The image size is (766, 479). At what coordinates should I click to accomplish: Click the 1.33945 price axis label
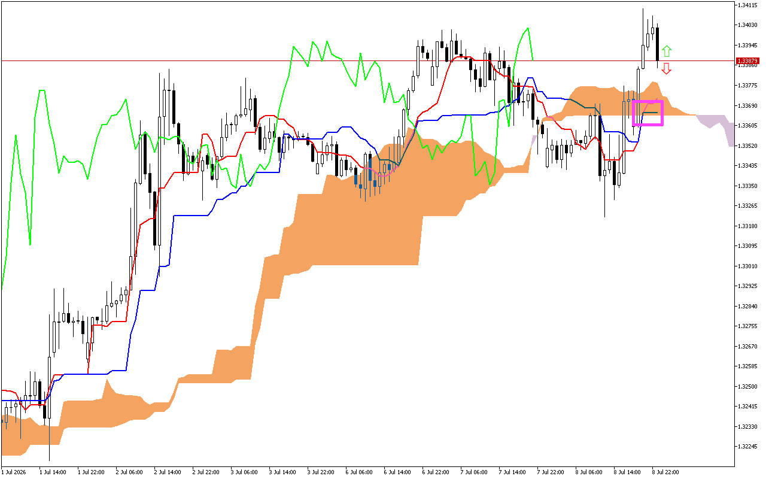pyautogui.click(x=748, y=45)
